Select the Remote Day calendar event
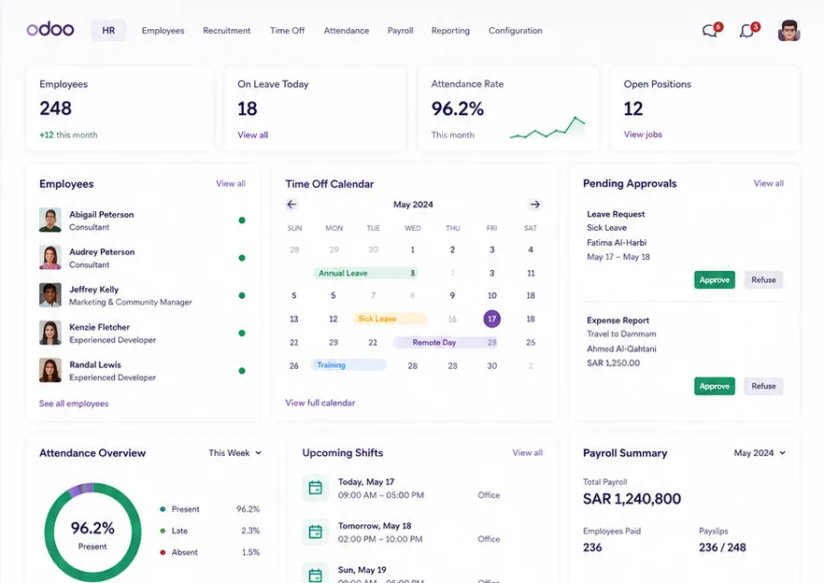 [x=446, y=342]
